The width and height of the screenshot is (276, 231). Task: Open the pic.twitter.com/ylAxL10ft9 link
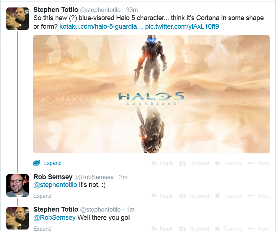click(x=182, y=26)
